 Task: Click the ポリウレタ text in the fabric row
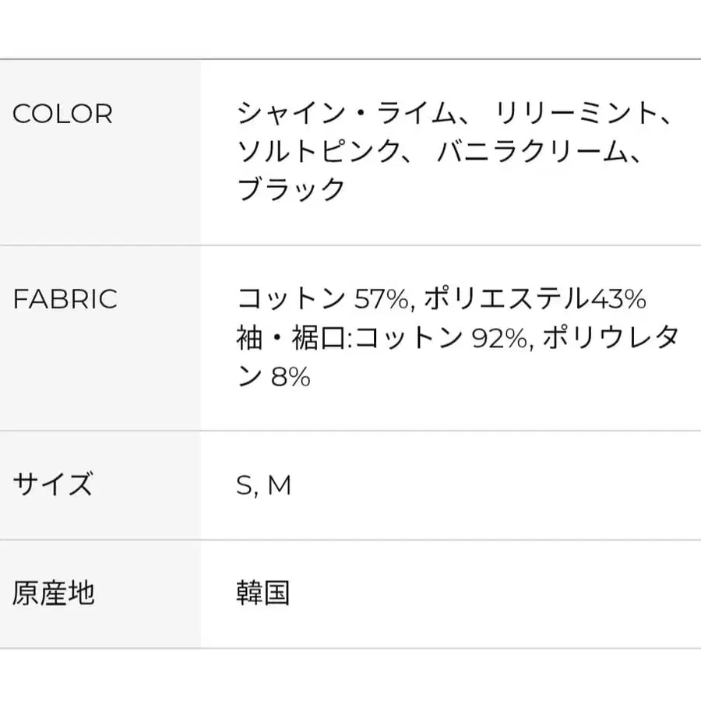[x=613, y=337]
